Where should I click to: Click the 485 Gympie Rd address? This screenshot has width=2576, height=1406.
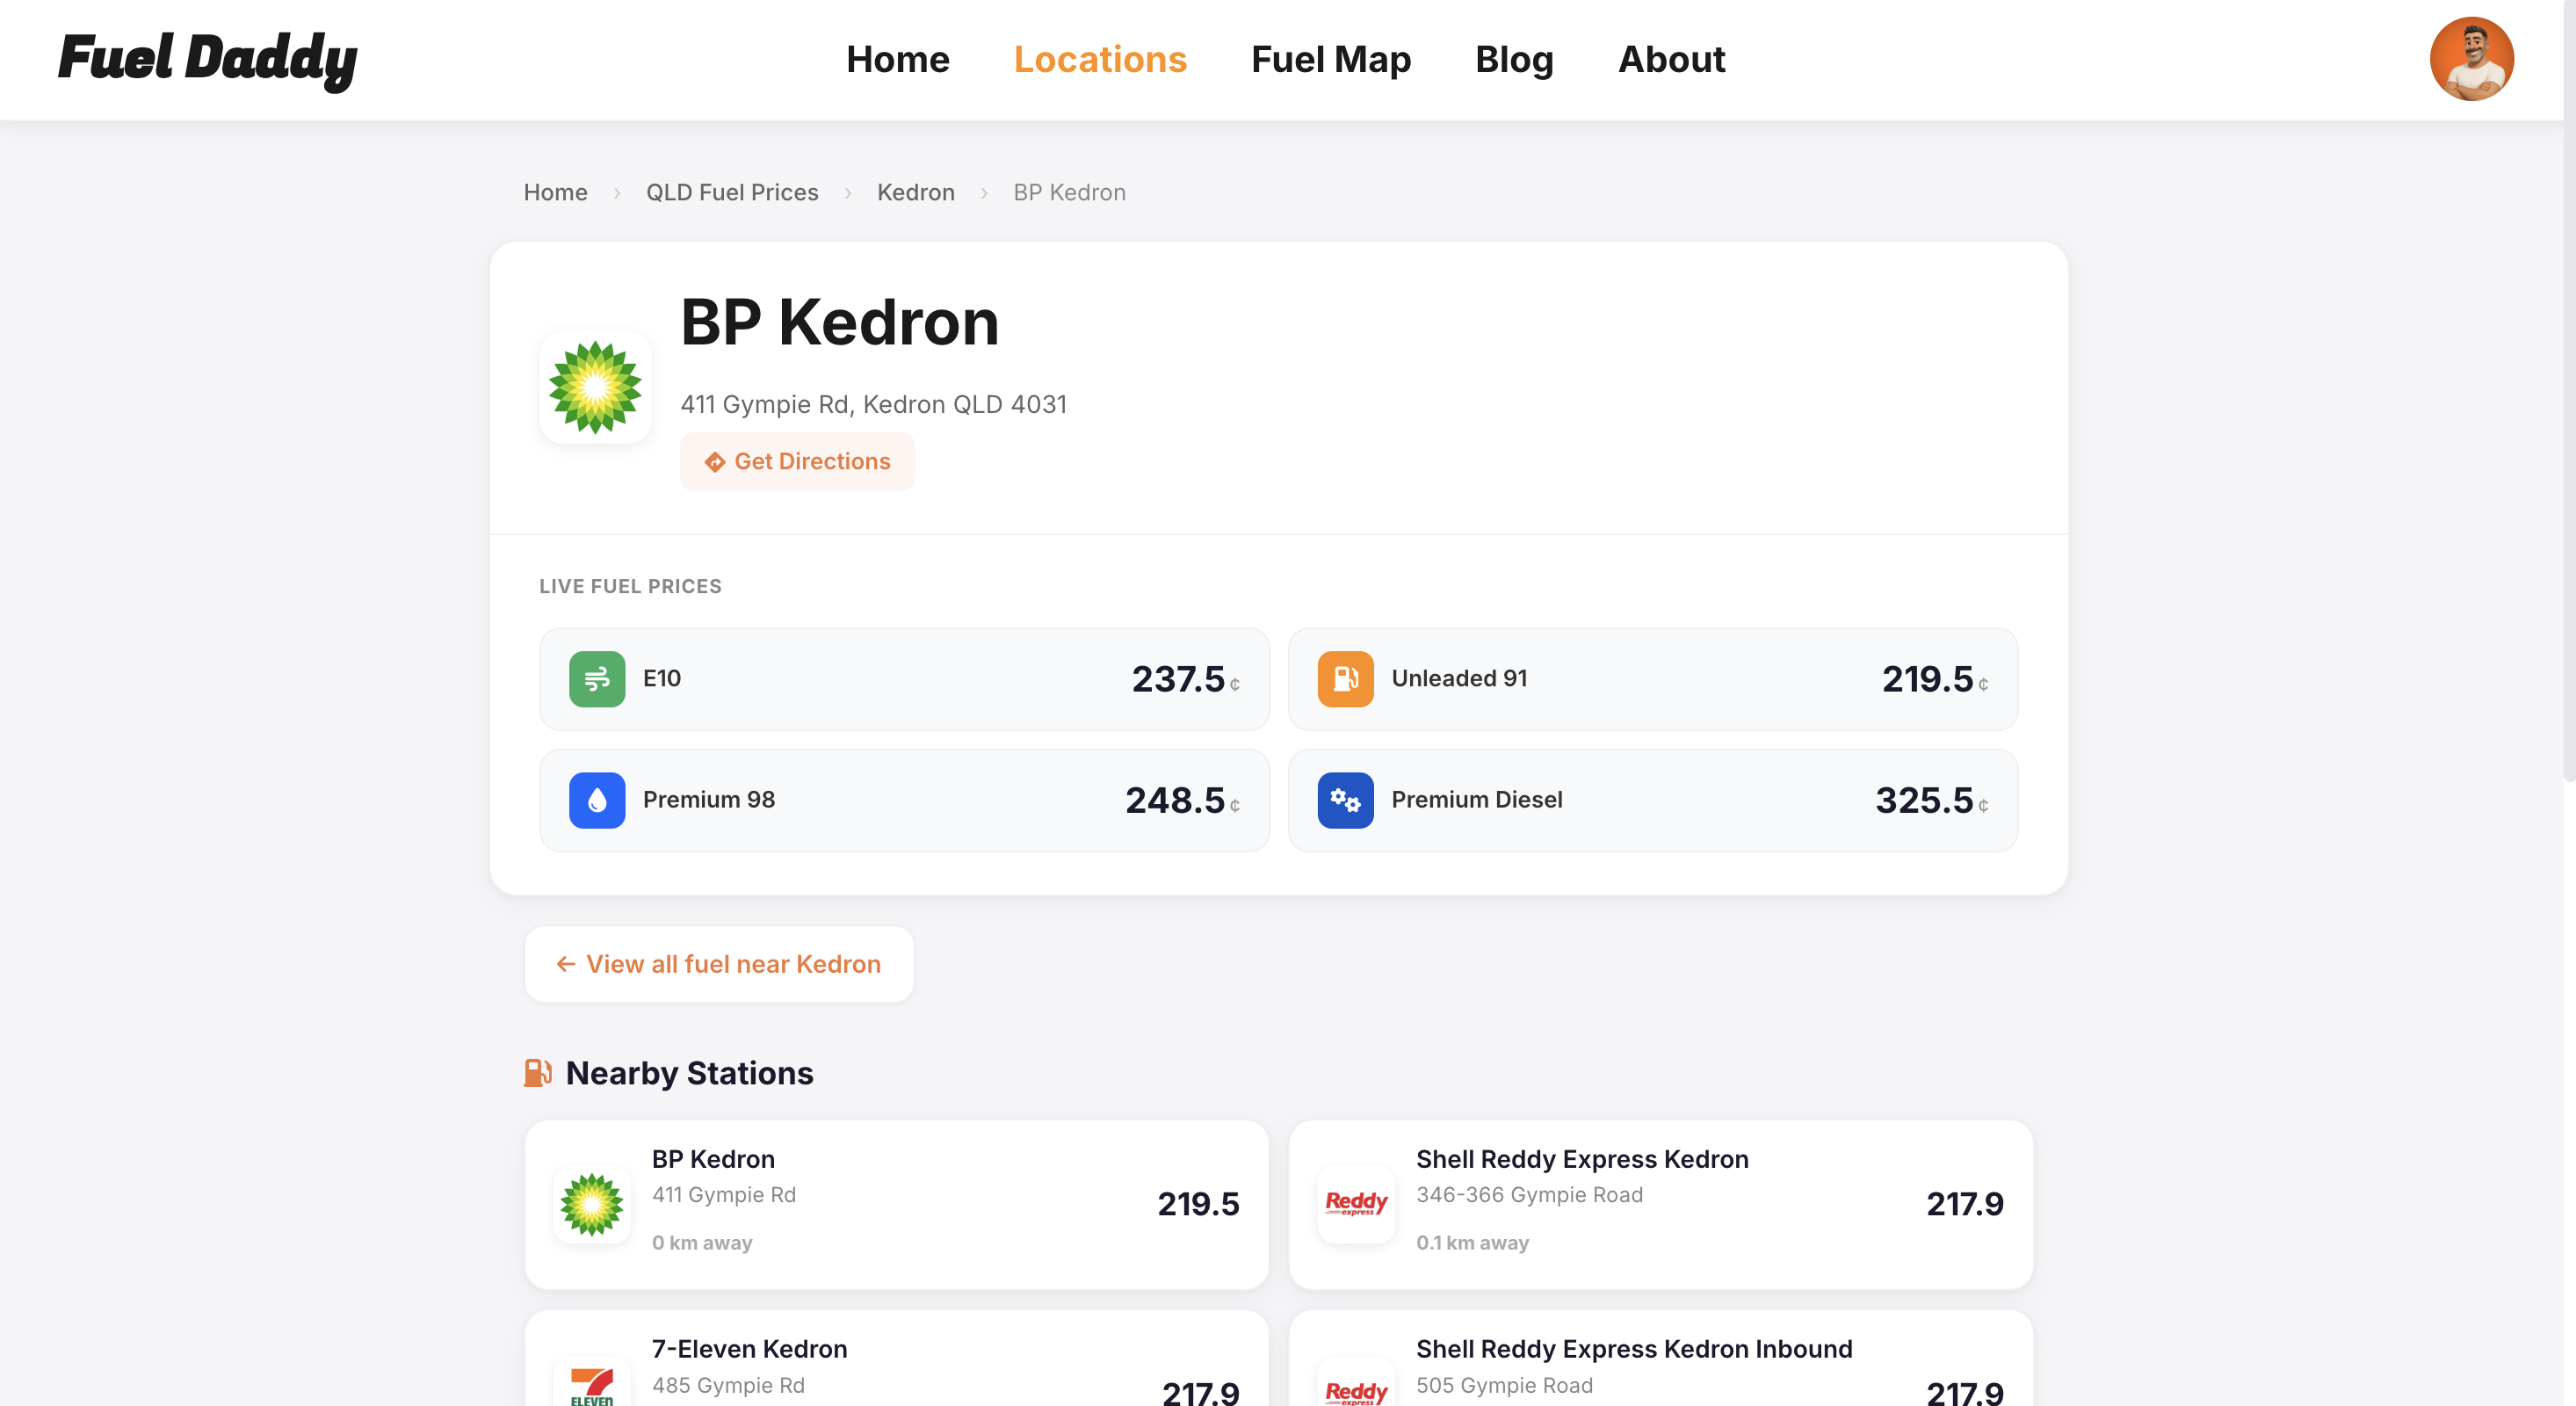point(728,1384)
